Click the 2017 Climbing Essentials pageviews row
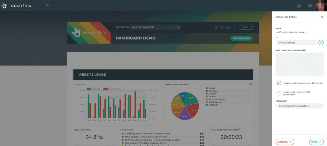The width and height of the screenshot is (327, 146). click(x=163, y=140)
